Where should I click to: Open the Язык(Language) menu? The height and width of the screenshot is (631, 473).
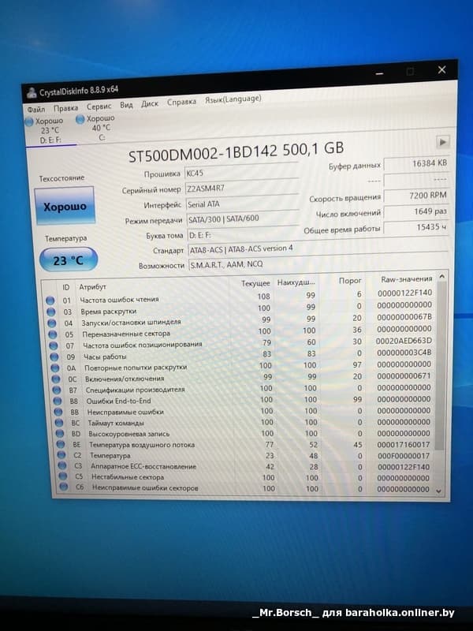click(x=233, y=99)
